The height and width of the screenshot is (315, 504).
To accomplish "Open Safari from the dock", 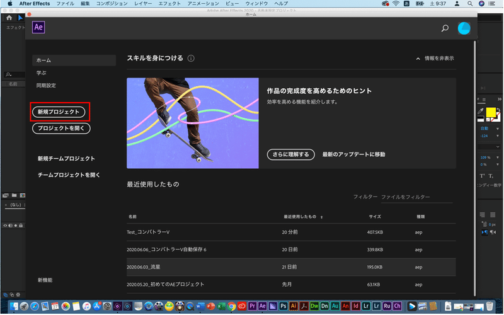I will [35, 306].
